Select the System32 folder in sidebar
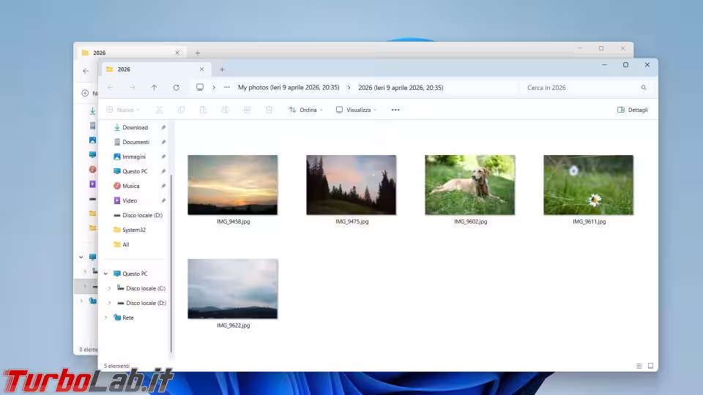 click(x=133, y=230)
